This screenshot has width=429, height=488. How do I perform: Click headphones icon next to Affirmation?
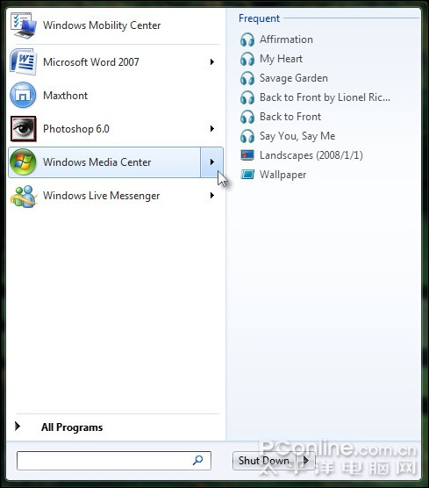(x=247, y=39)
